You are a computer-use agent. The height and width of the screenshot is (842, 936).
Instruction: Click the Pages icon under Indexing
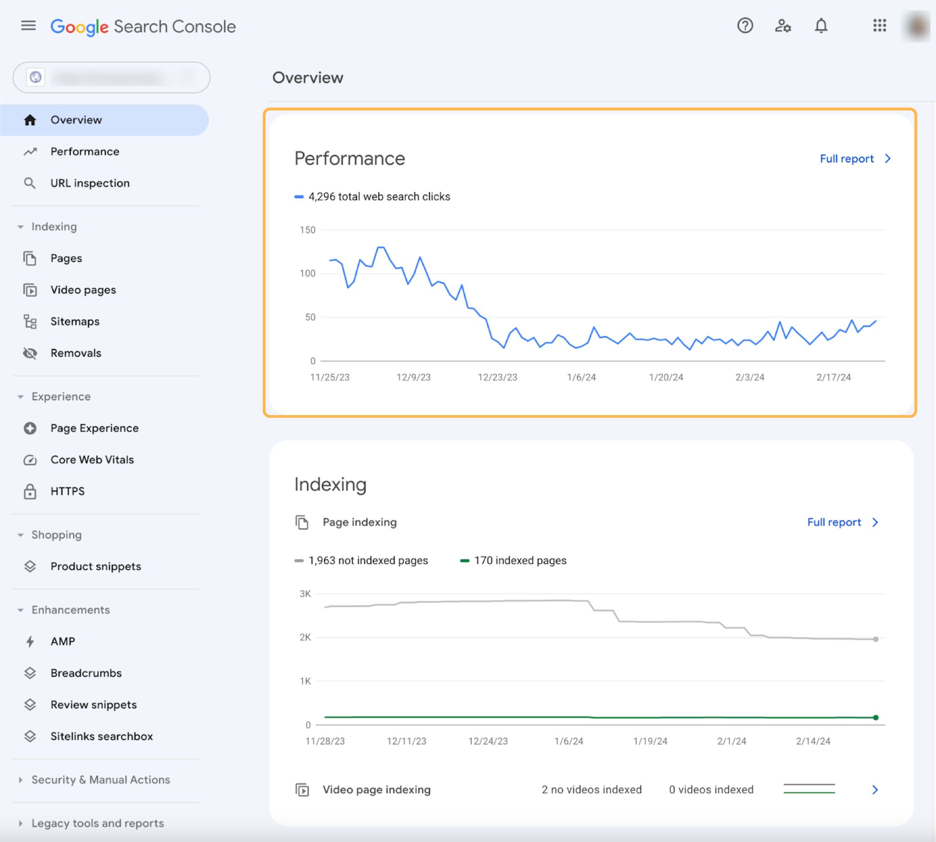click(x=30, y=258)
